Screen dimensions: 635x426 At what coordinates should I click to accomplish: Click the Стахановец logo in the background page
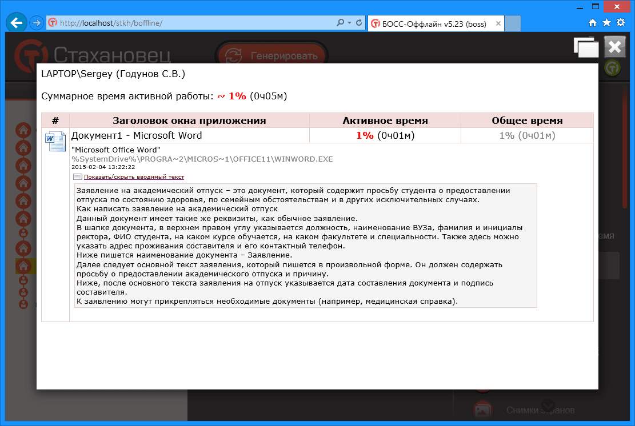93,55
